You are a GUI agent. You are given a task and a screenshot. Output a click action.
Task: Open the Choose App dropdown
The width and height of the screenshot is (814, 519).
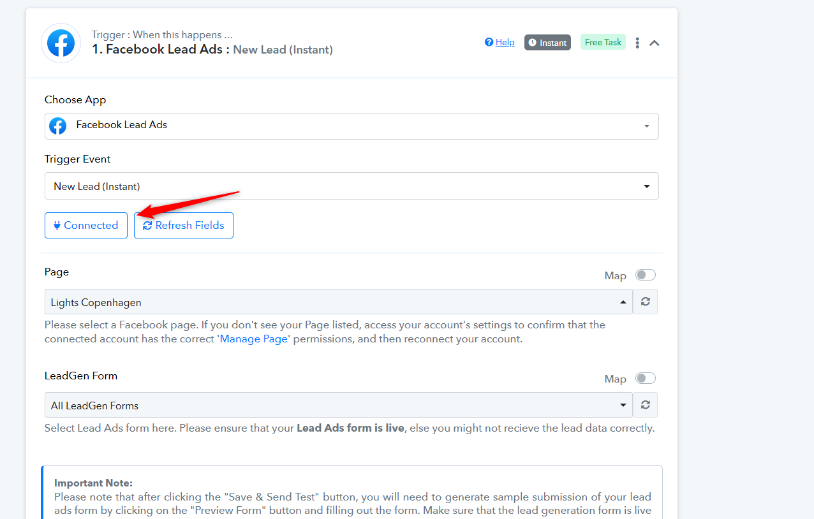point(352,126)
